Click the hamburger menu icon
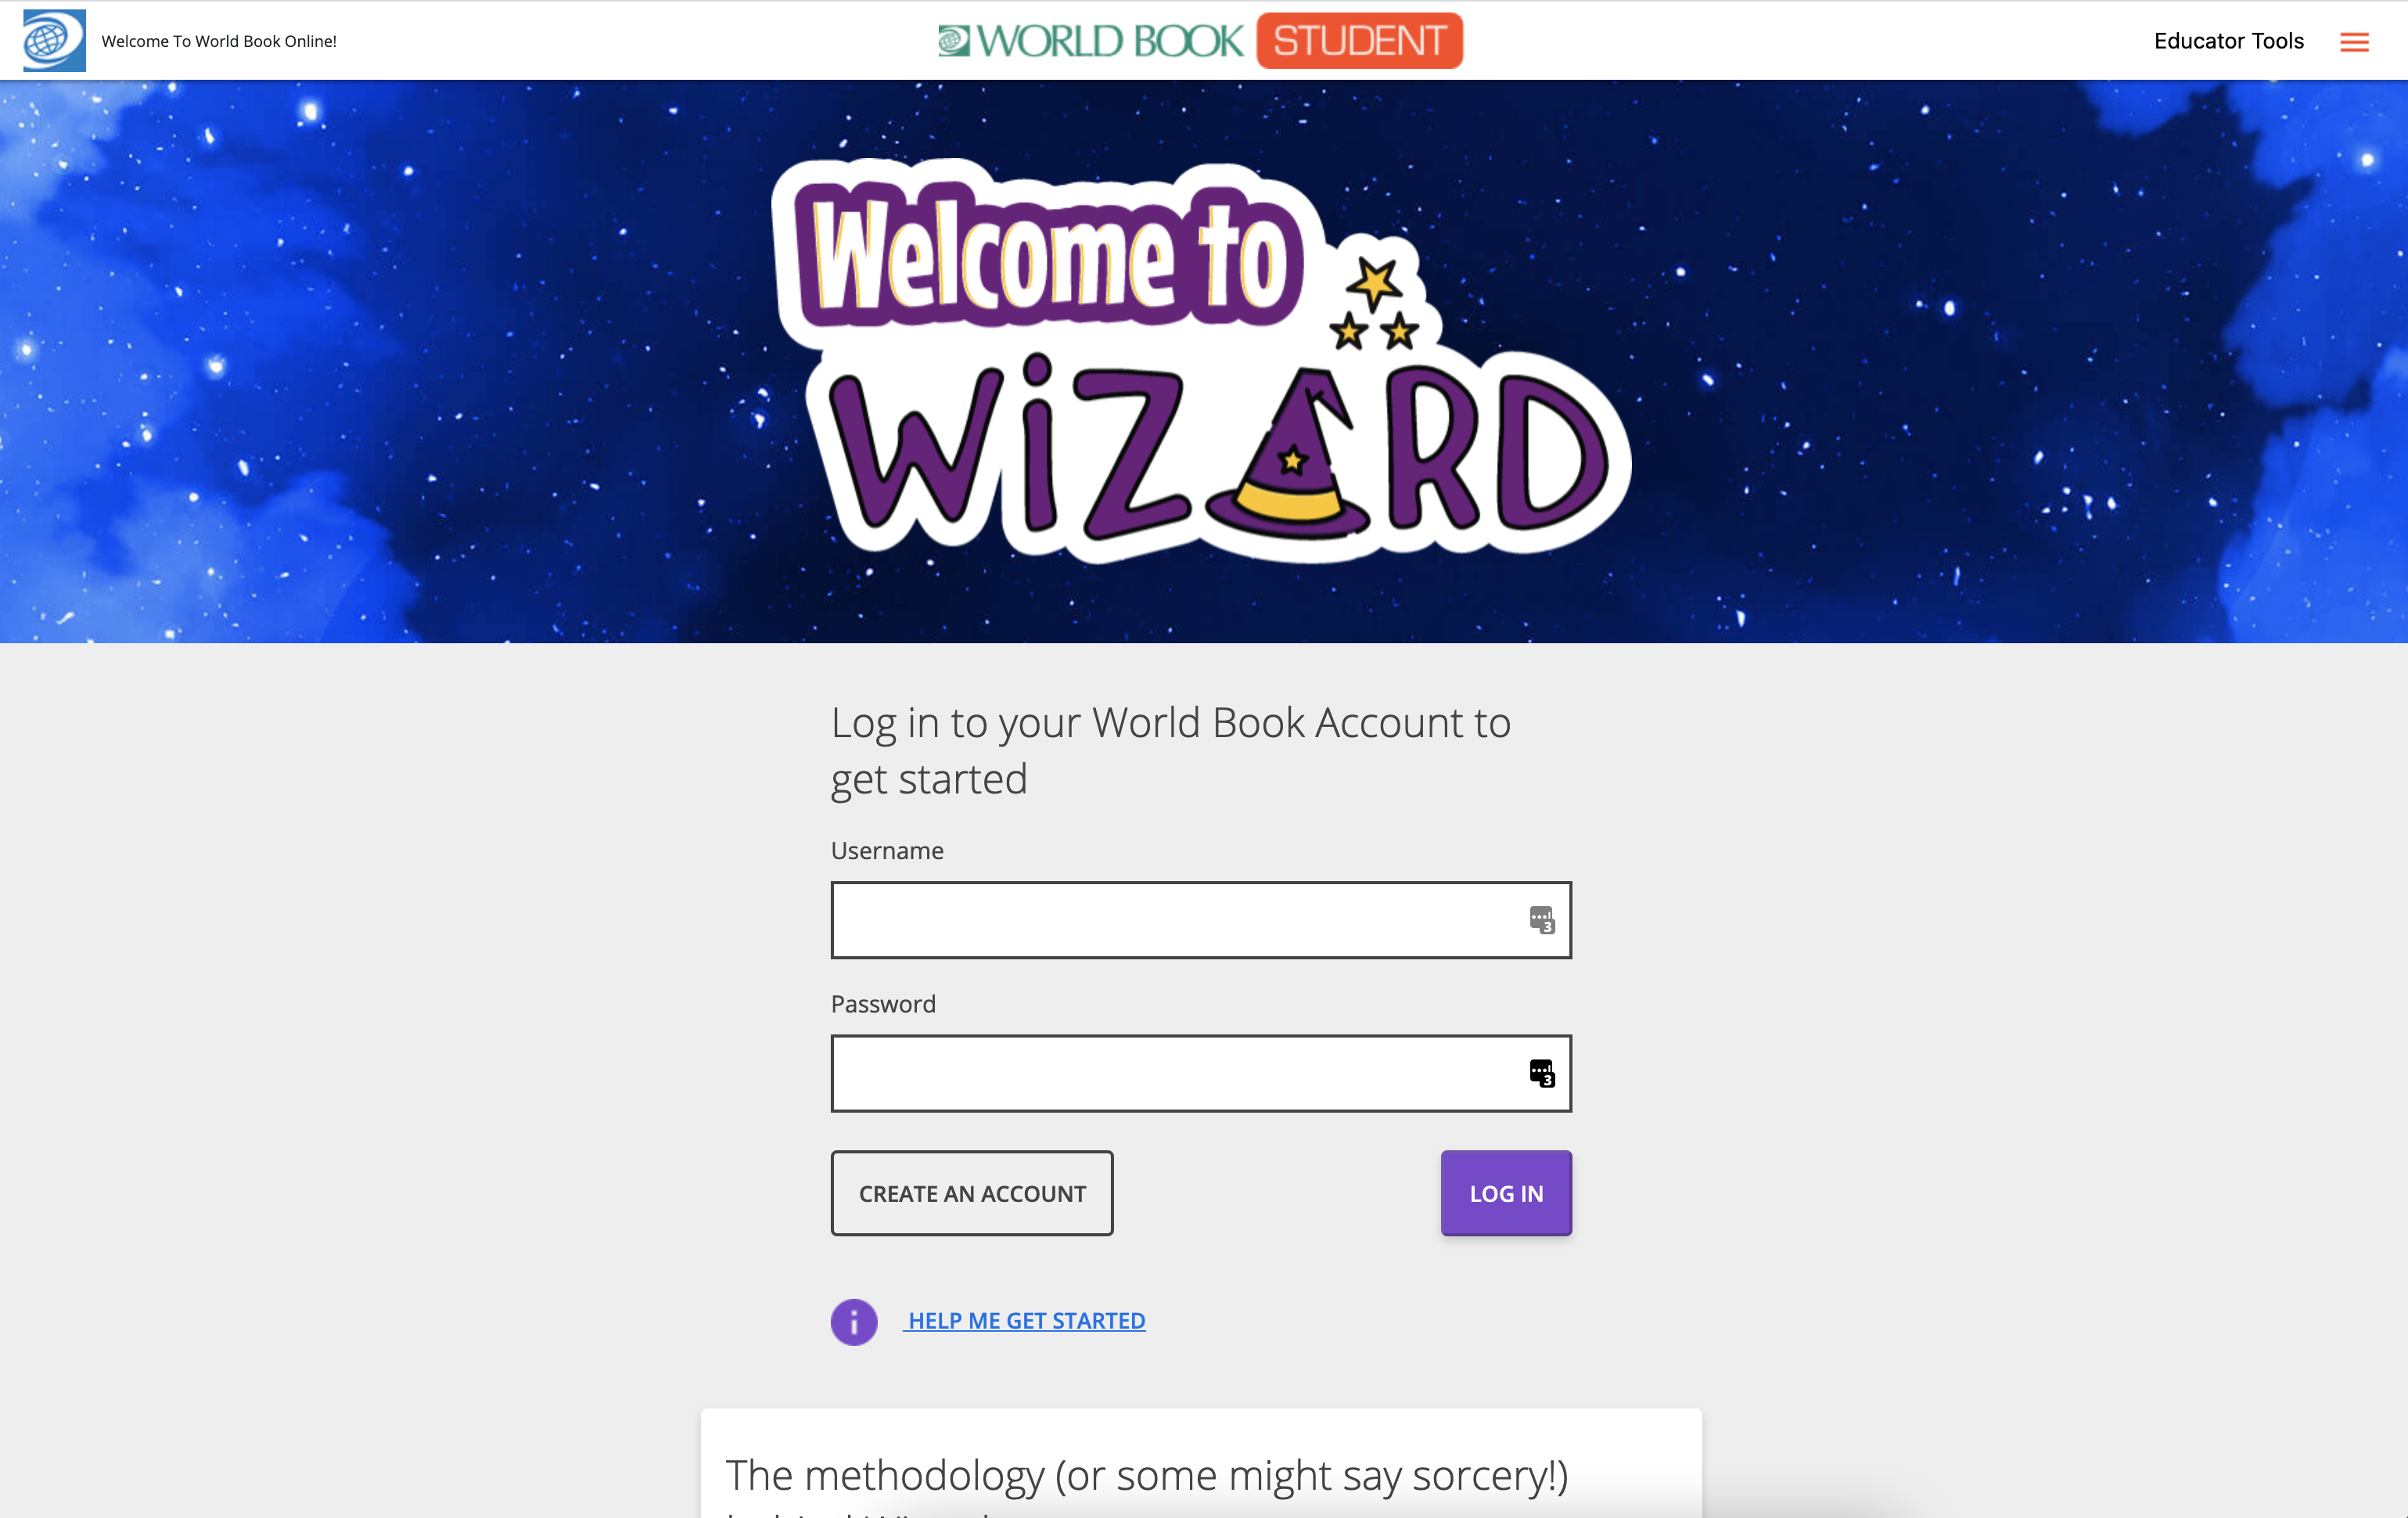The width and height of the screenshot is (2408, 1518). [x=2354, y=40]
